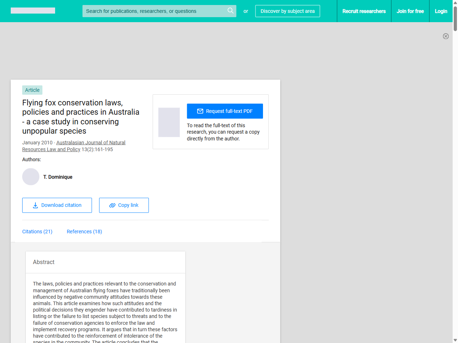The height and width of the screenshot is (343, 458).
Task: Click the chain link icon on Copy link
Action: pos(112,205)
